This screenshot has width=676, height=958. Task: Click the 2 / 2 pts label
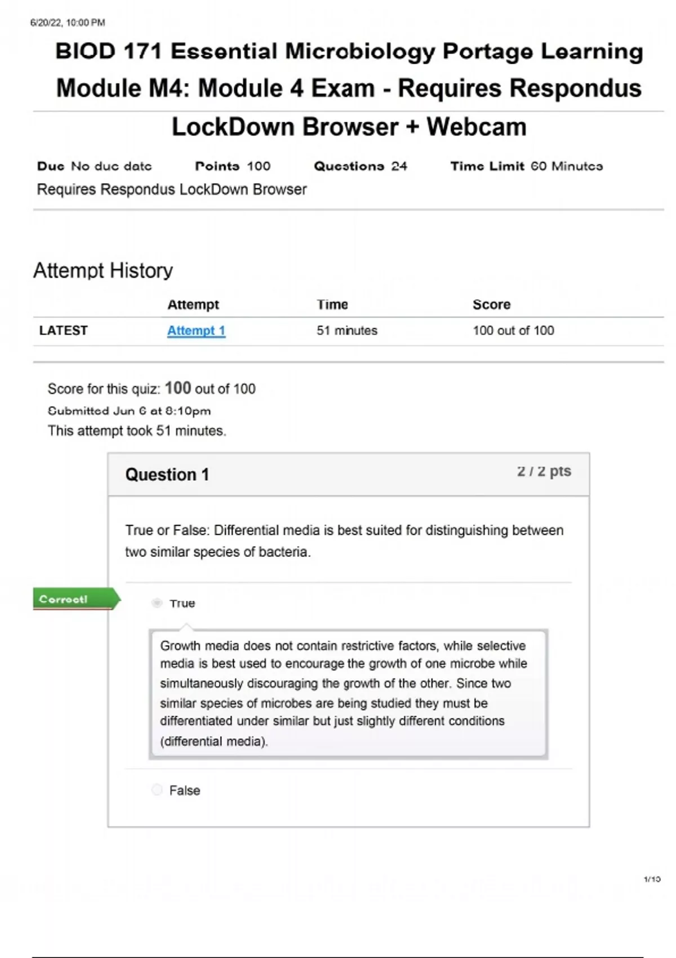click(x=544, y=471)
